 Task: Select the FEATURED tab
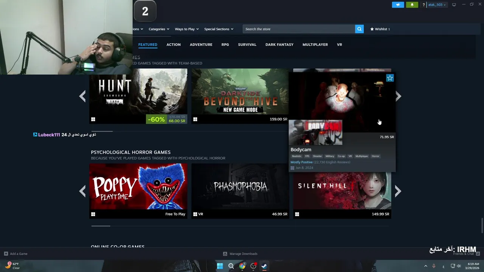[147, 45]
